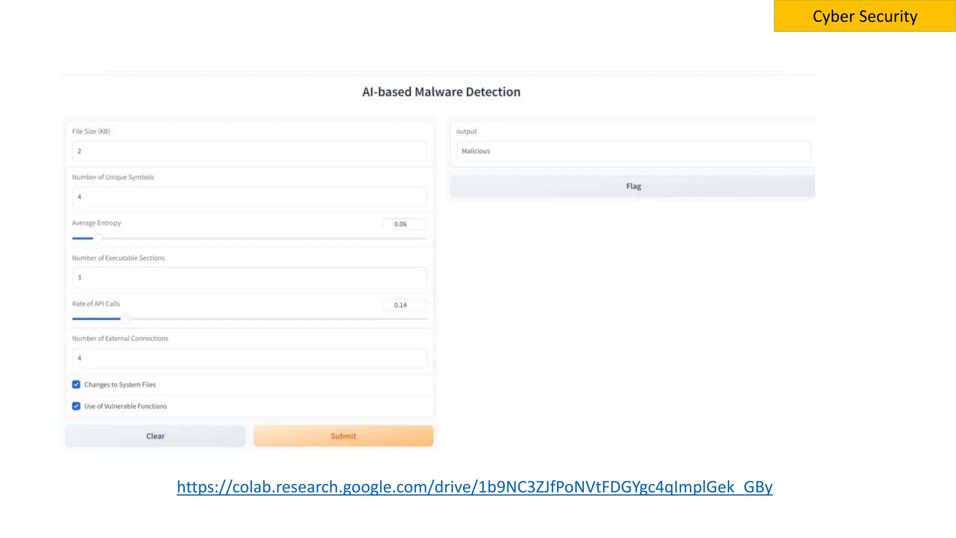
Task: Click the Use of Vulnerable Functions label
Action: coord(126,406)
